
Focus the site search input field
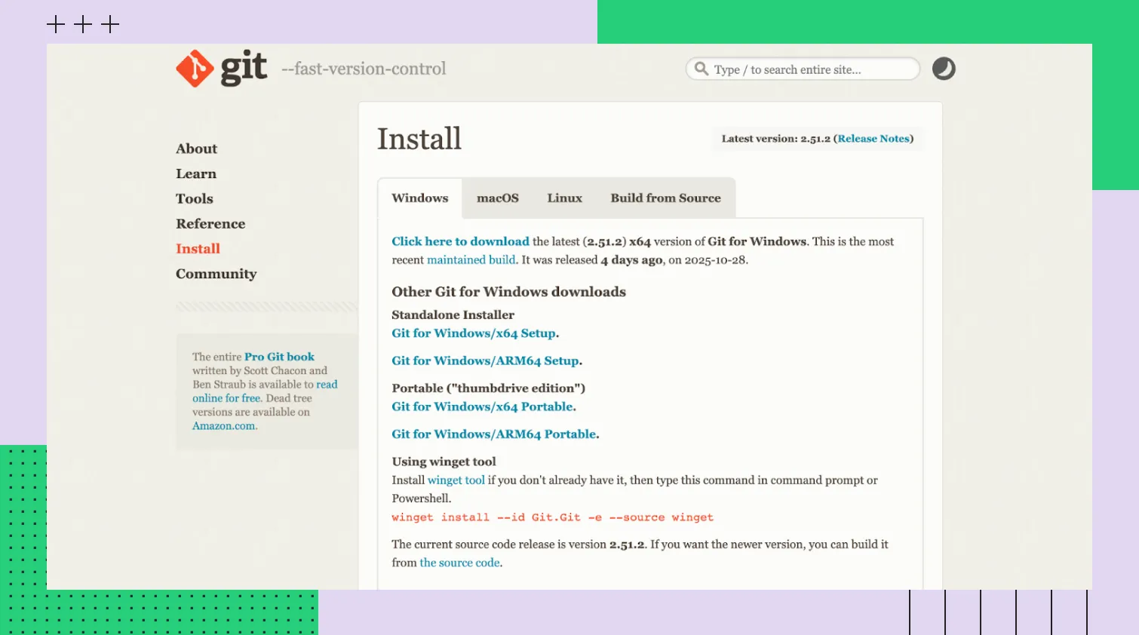(811, 69)
